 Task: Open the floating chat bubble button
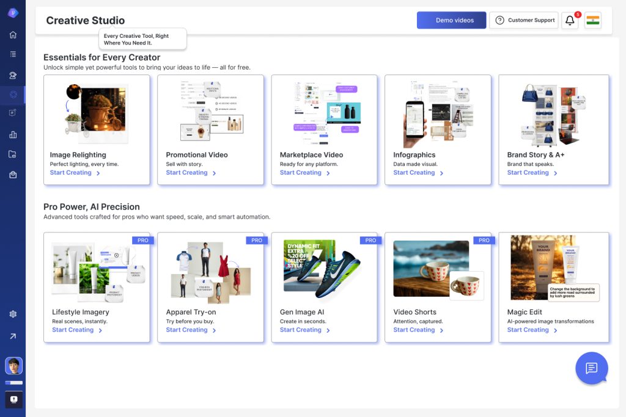click(x=591, y=368)
